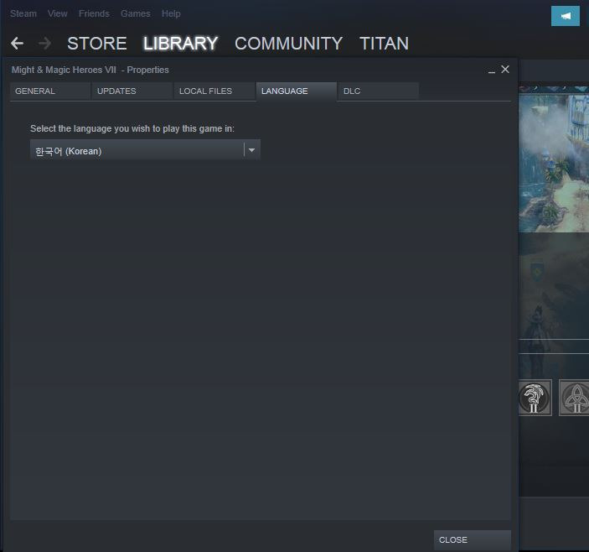Image resolution: width=589 pixels, height=552 pixels.
Task: Open the announcements megaphone icon
Action: (566, 16)
